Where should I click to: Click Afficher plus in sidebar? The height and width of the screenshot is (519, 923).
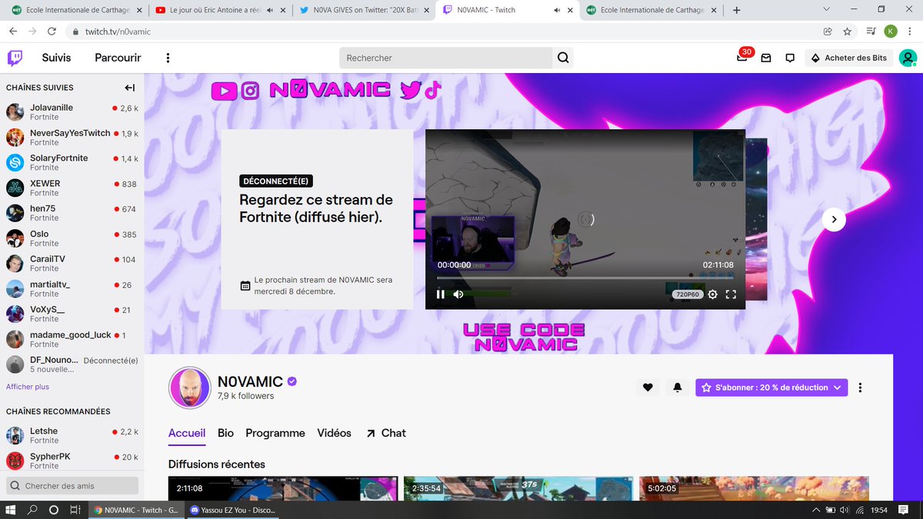28,387
